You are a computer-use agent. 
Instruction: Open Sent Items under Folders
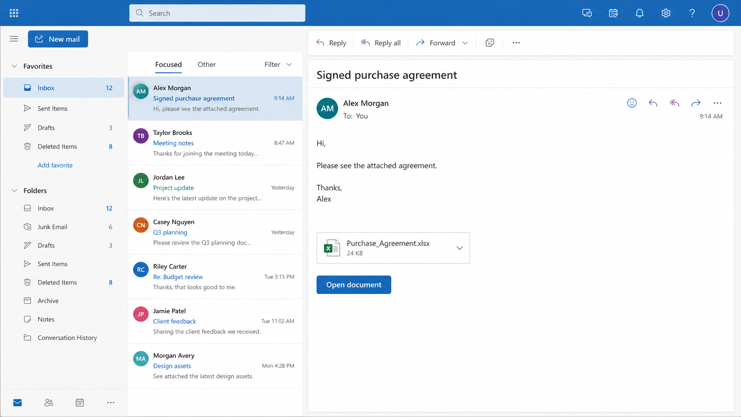[x=64, y=264]
